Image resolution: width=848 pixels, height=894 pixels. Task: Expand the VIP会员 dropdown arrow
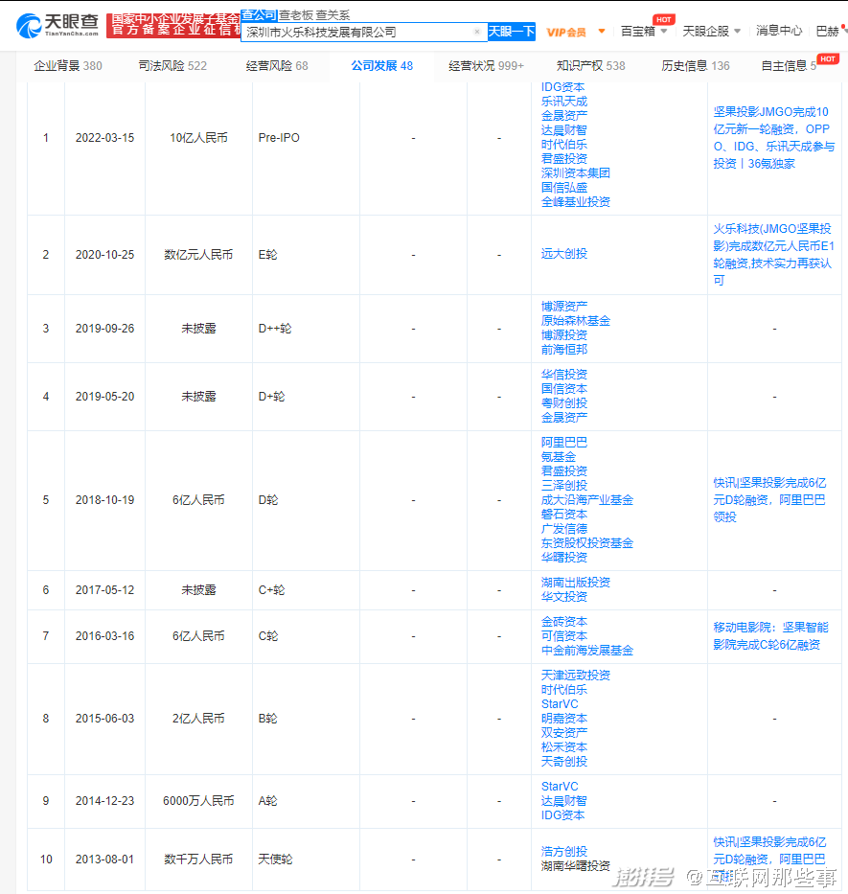(601, 32)
